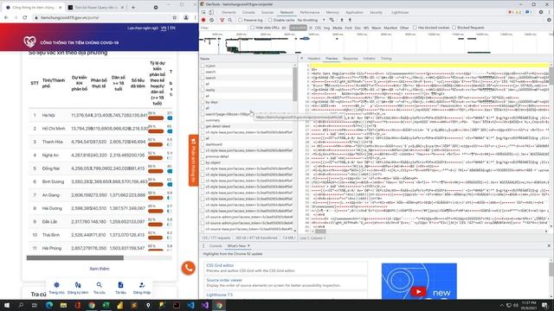Switch to Performance panel tab

[310, 12]
